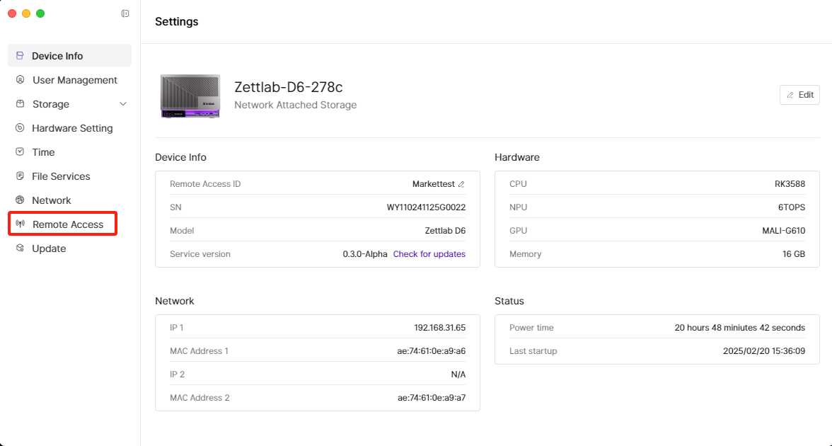Click the File Services document icon

[20, 176]
